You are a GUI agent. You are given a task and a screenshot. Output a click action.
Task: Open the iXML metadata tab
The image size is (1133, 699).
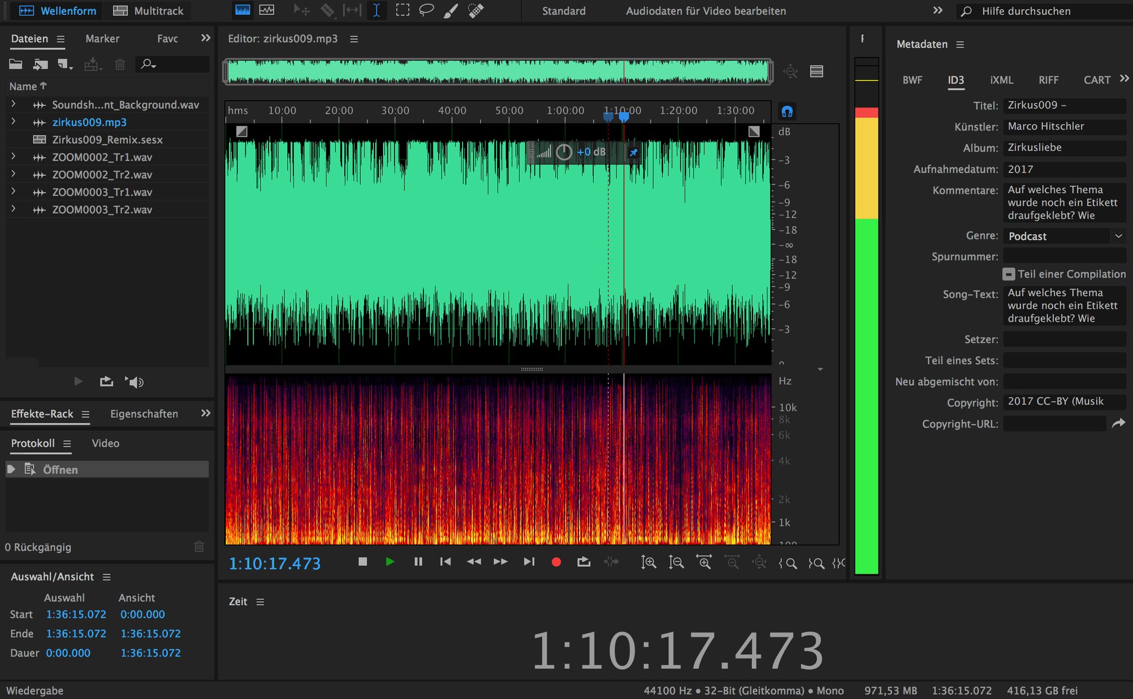click(x=1002, y=80)
